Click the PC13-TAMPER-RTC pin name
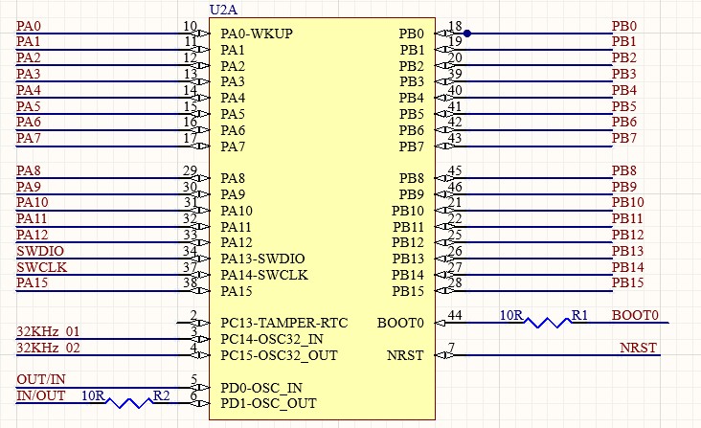Viewport: 701px width, 428px height. 283,324
